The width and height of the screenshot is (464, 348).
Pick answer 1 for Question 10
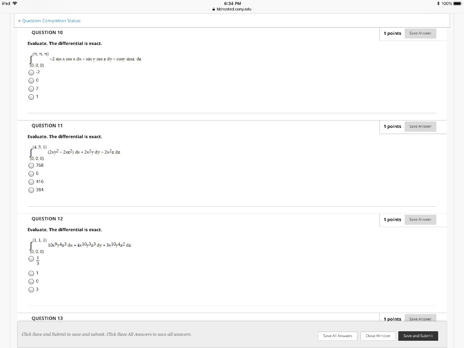coord(31,97)
